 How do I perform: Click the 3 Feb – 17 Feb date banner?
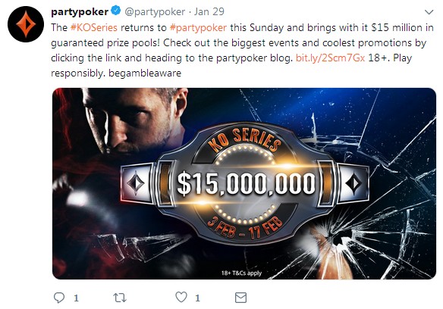[x=245, y=228]
